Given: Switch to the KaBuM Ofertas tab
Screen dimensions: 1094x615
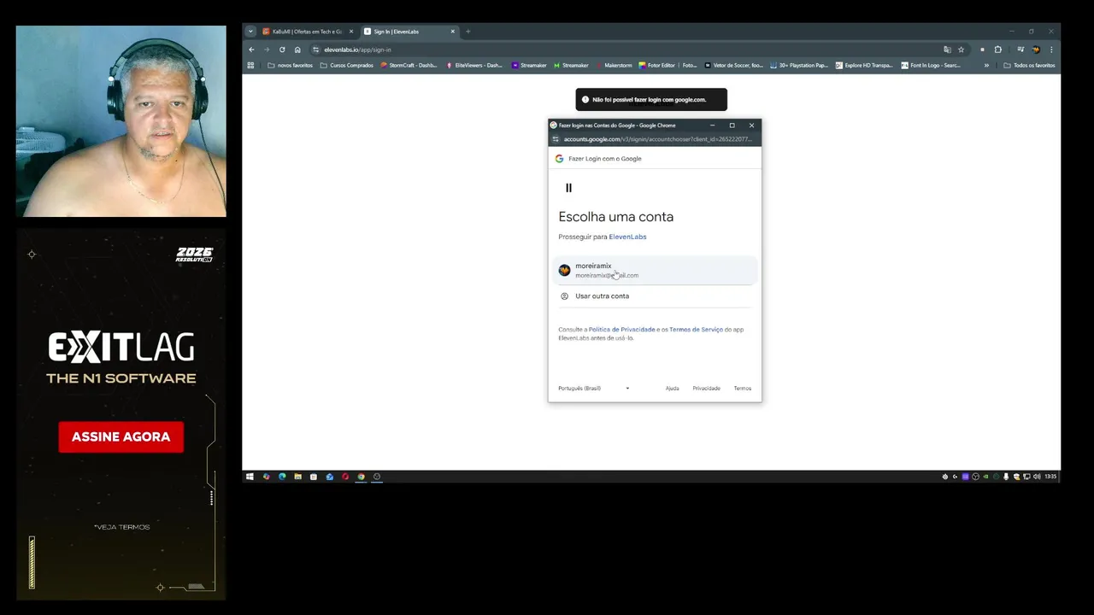Looking at the screenshot, I should click(x=308, y=32).
